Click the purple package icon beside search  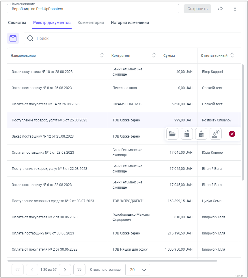(13, 38)
